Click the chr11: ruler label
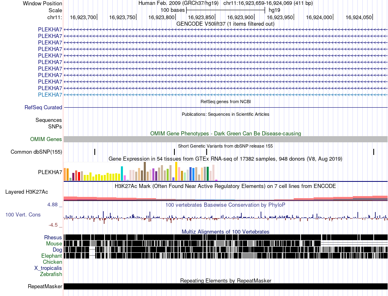 [55, 17]
